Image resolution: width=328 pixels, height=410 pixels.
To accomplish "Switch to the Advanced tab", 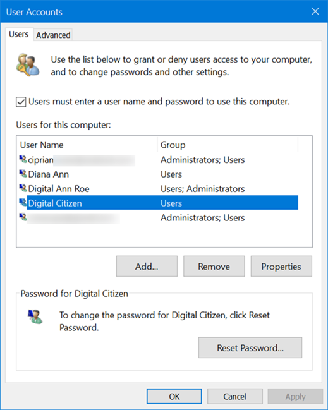I will [53, 35].
